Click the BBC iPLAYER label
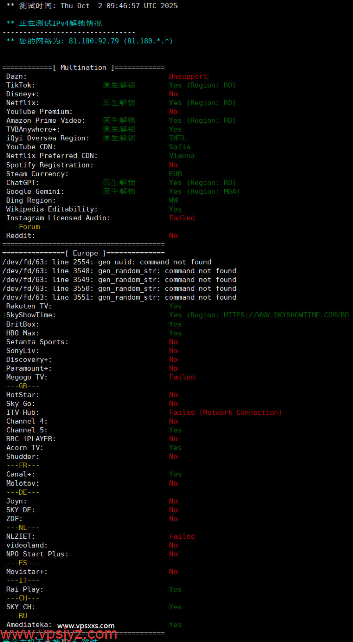Viewport: 353px width, 642px height. (31, 439)
